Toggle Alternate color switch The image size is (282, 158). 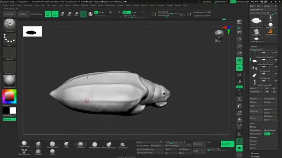coord(9,119)
